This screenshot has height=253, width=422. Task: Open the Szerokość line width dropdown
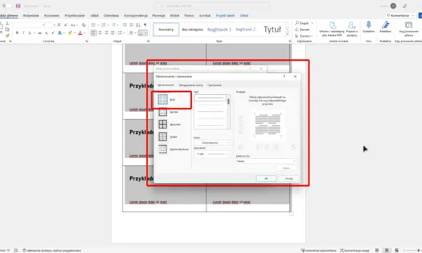tap(212, 154)
